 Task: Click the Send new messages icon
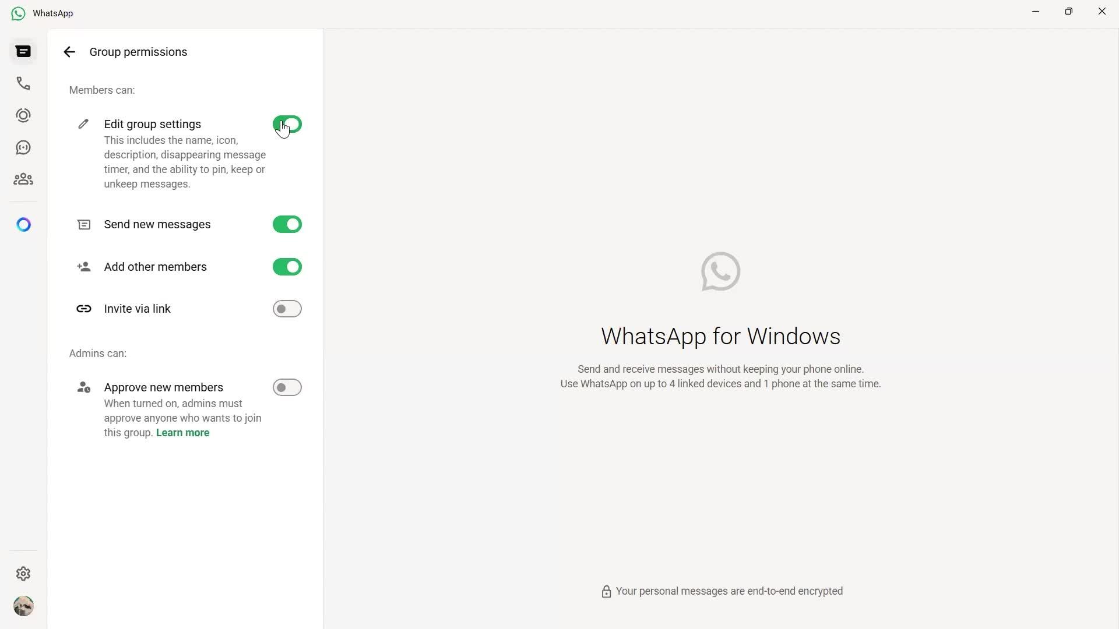click(83, 224)
